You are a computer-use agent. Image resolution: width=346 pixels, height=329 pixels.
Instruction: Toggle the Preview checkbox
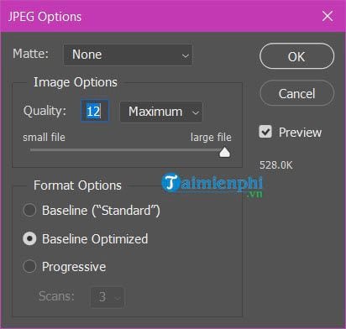265,132
